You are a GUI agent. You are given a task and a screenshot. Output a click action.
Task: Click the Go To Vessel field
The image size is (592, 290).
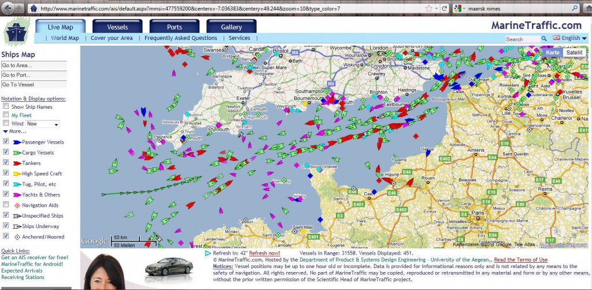coord(34,85)
